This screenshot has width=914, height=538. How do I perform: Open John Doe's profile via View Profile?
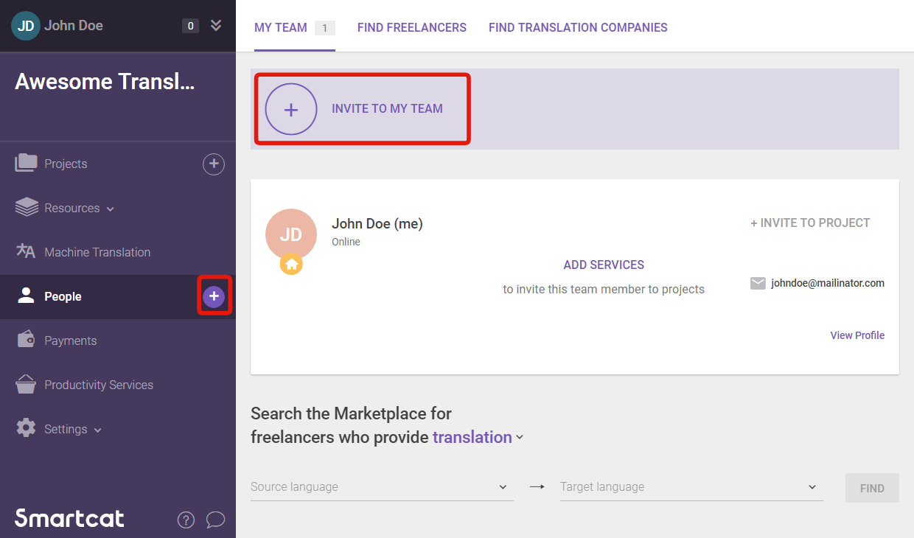(857, 335)
